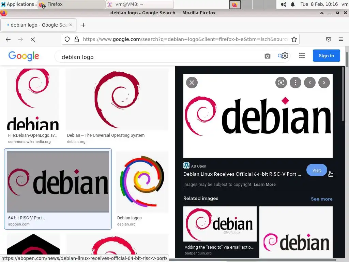The image size is (349, 262).
Task: Click the AB Open source label
Action: pos(199,166)
